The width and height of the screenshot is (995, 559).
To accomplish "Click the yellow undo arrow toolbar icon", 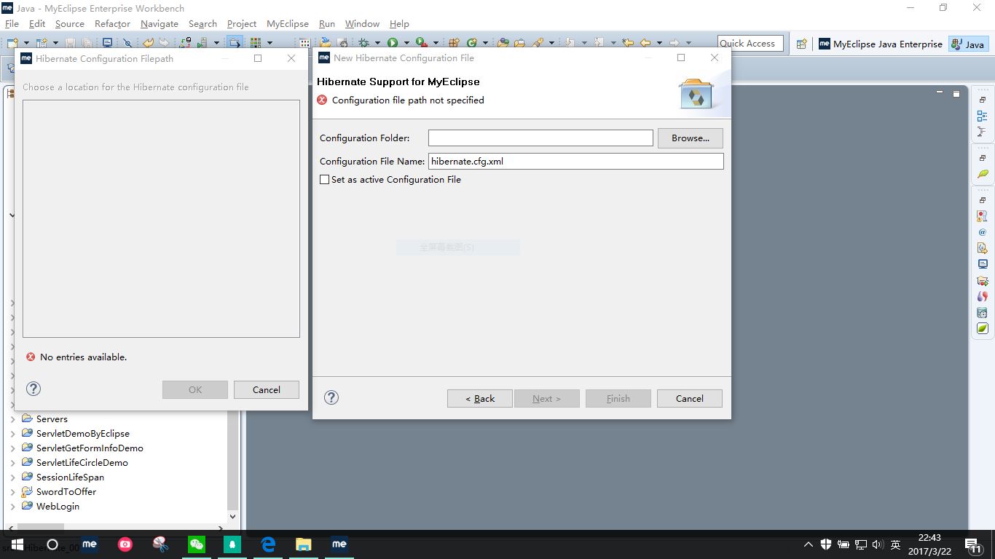I will [x=149, y=43].
